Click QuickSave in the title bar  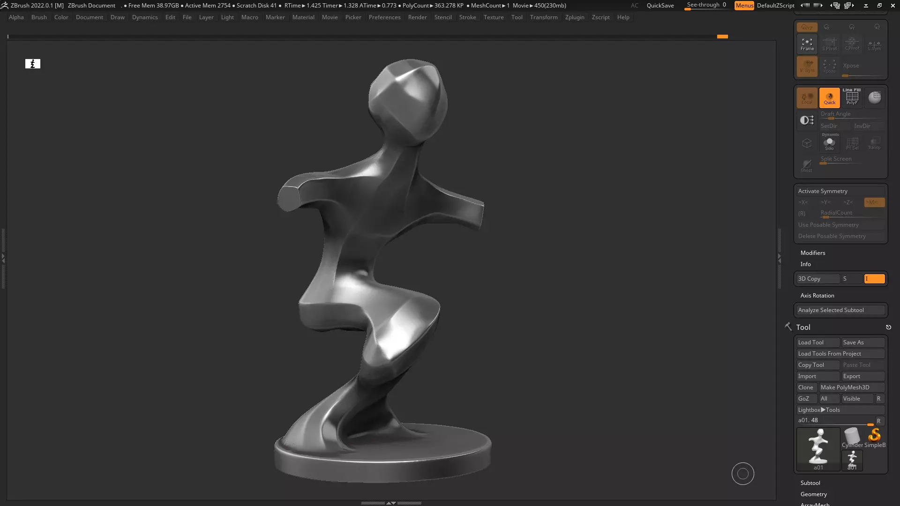[x=660, y=6]
